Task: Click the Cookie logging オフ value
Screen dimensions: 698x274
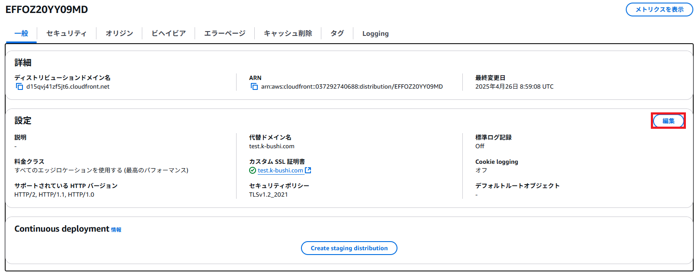Action: 481,170
